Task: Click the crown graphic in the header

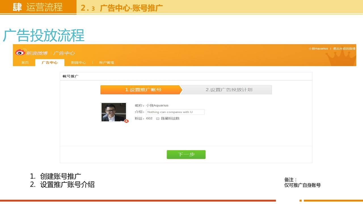Action: 340,58
